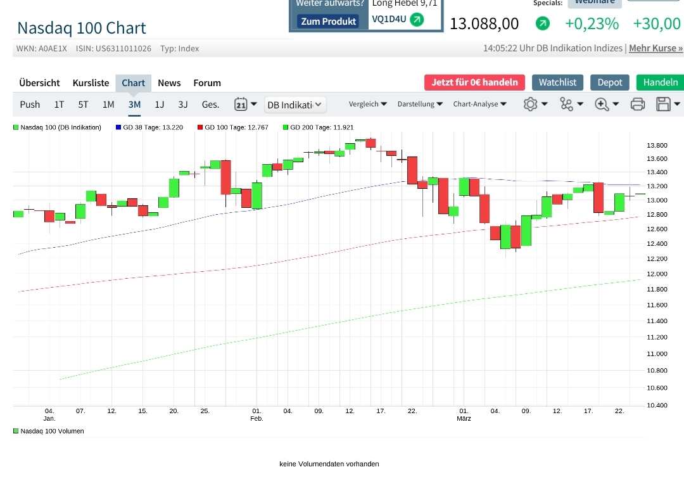Image resolution: width=684 pixels, height=486 pixels.
Task: Open the calendar interval picker icon
Action: (241, 103)
